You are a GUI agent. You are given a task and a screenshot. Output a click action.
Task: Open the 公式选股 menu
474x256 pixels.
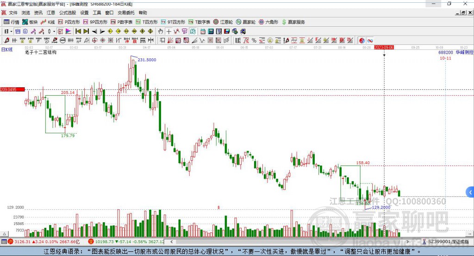[68, 12]
